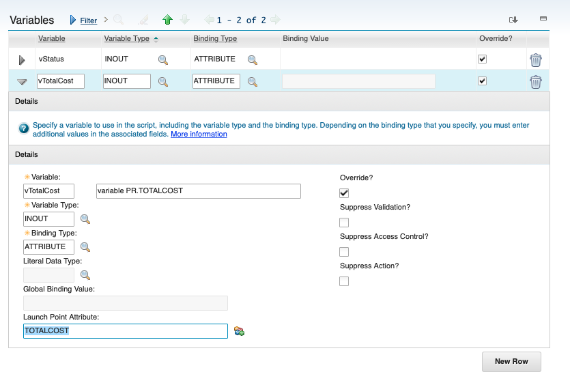Viewport: 570px width, 383px height.
Task: Enable Suppress Action? checkbox
Action: tap(344, 281)
